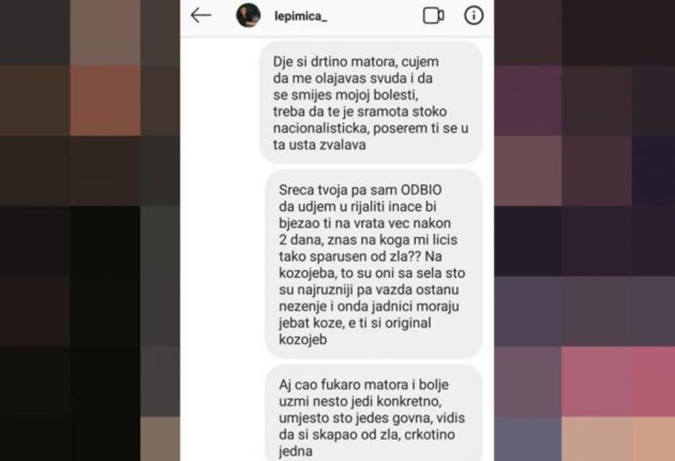The width and height of the screenshot is (675, 461).
Task: Go back using the left arrow
Action: coord(200,16)
